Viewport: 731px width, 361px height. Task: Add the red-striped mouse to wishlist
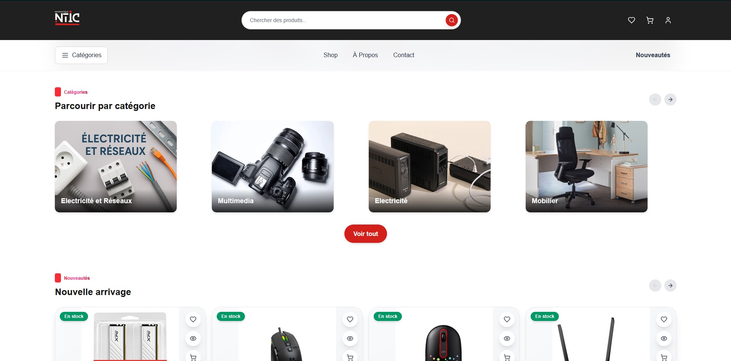click(x=507, y=319)
